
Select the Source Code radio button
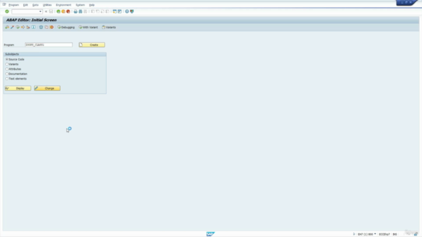(7, 59)
